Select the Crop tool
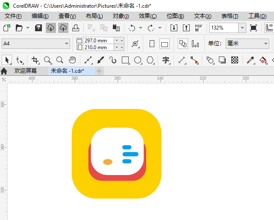This screenshot has height=220, width=274. pyautogui.click(x=35, y=60)
